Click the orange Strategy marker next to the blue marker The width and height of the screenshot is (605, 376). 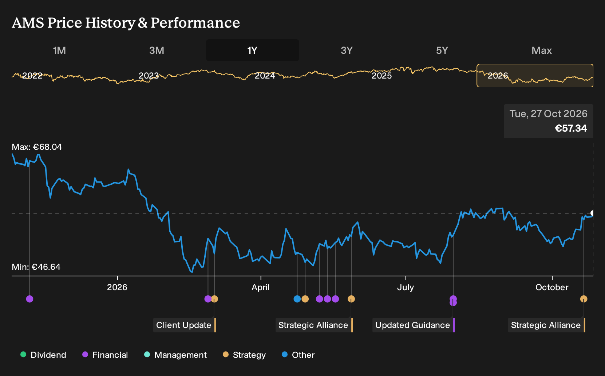coord(305,299)
